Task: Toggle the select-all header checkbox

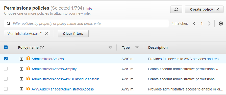Action: click(x=6, y=47)
